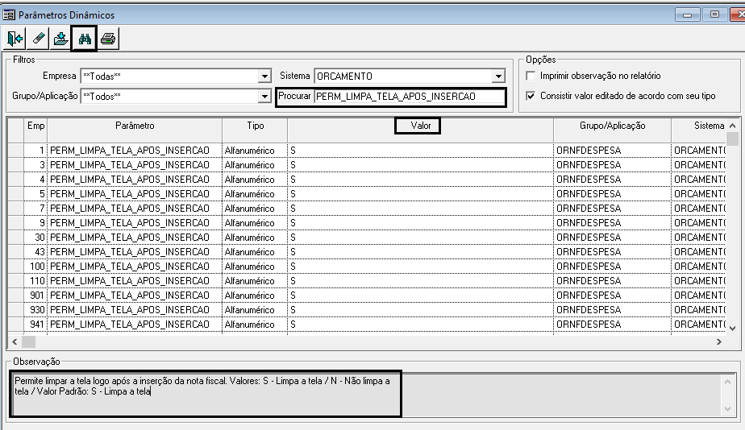
Task: Click Valor cell S for Emp 30
Action: coord(420,238)
